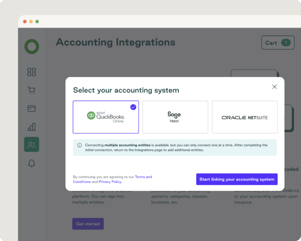Open the payment card icon in sidebar
Image resolution: width=301 pixels, height=241 pixels.
[31, 108]
